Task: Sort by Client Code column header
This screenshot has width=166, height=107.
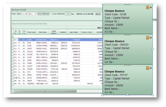Action: coord(31,32)
